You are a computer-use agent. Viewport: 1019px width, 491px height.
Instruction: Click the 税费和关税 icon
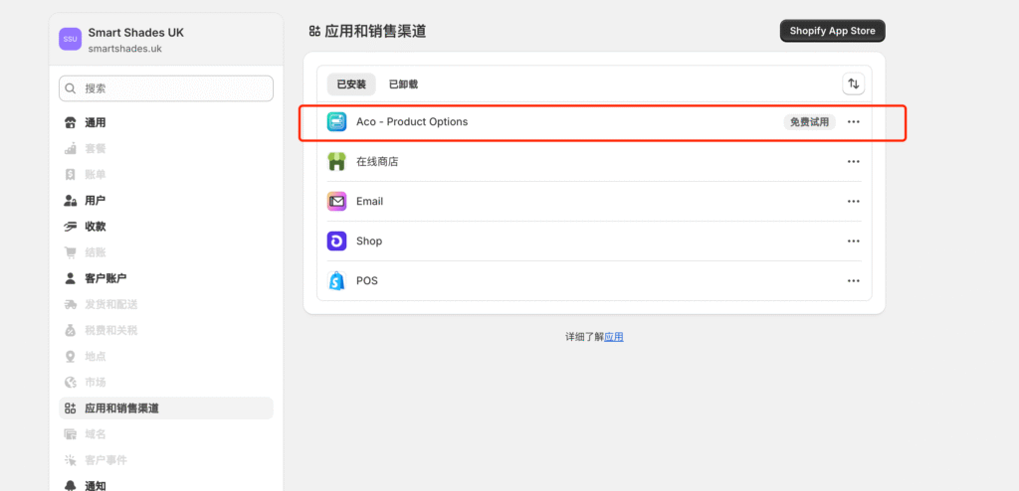click(x=71, y=331)
